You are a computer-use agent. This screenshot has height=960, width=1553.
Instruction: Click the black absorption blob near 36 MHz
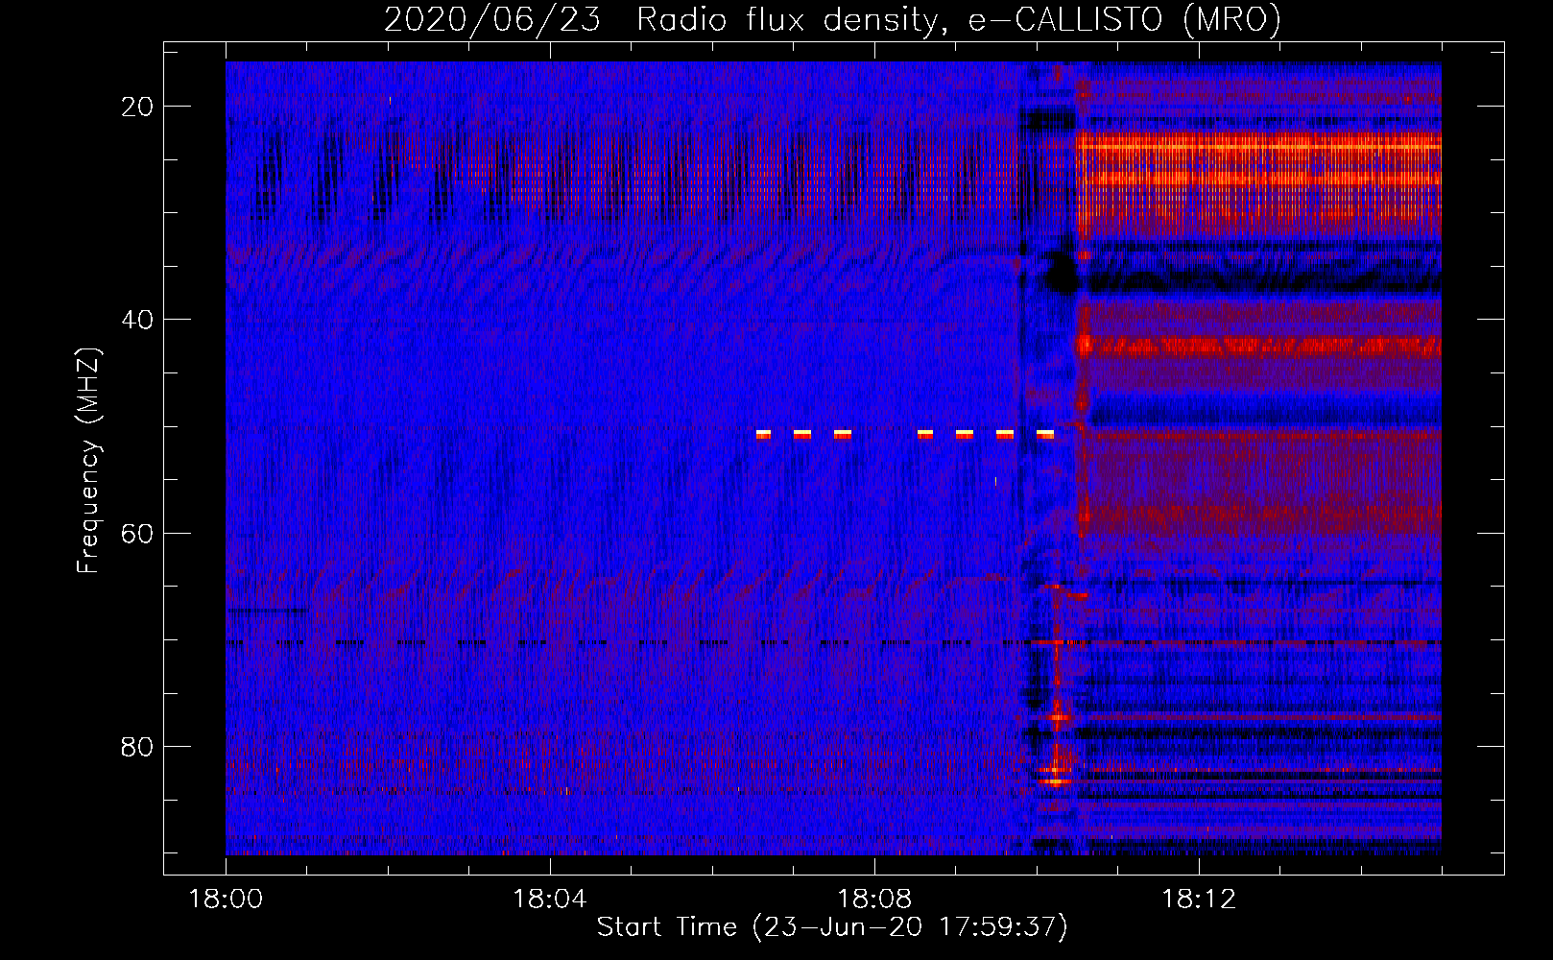1061,273
